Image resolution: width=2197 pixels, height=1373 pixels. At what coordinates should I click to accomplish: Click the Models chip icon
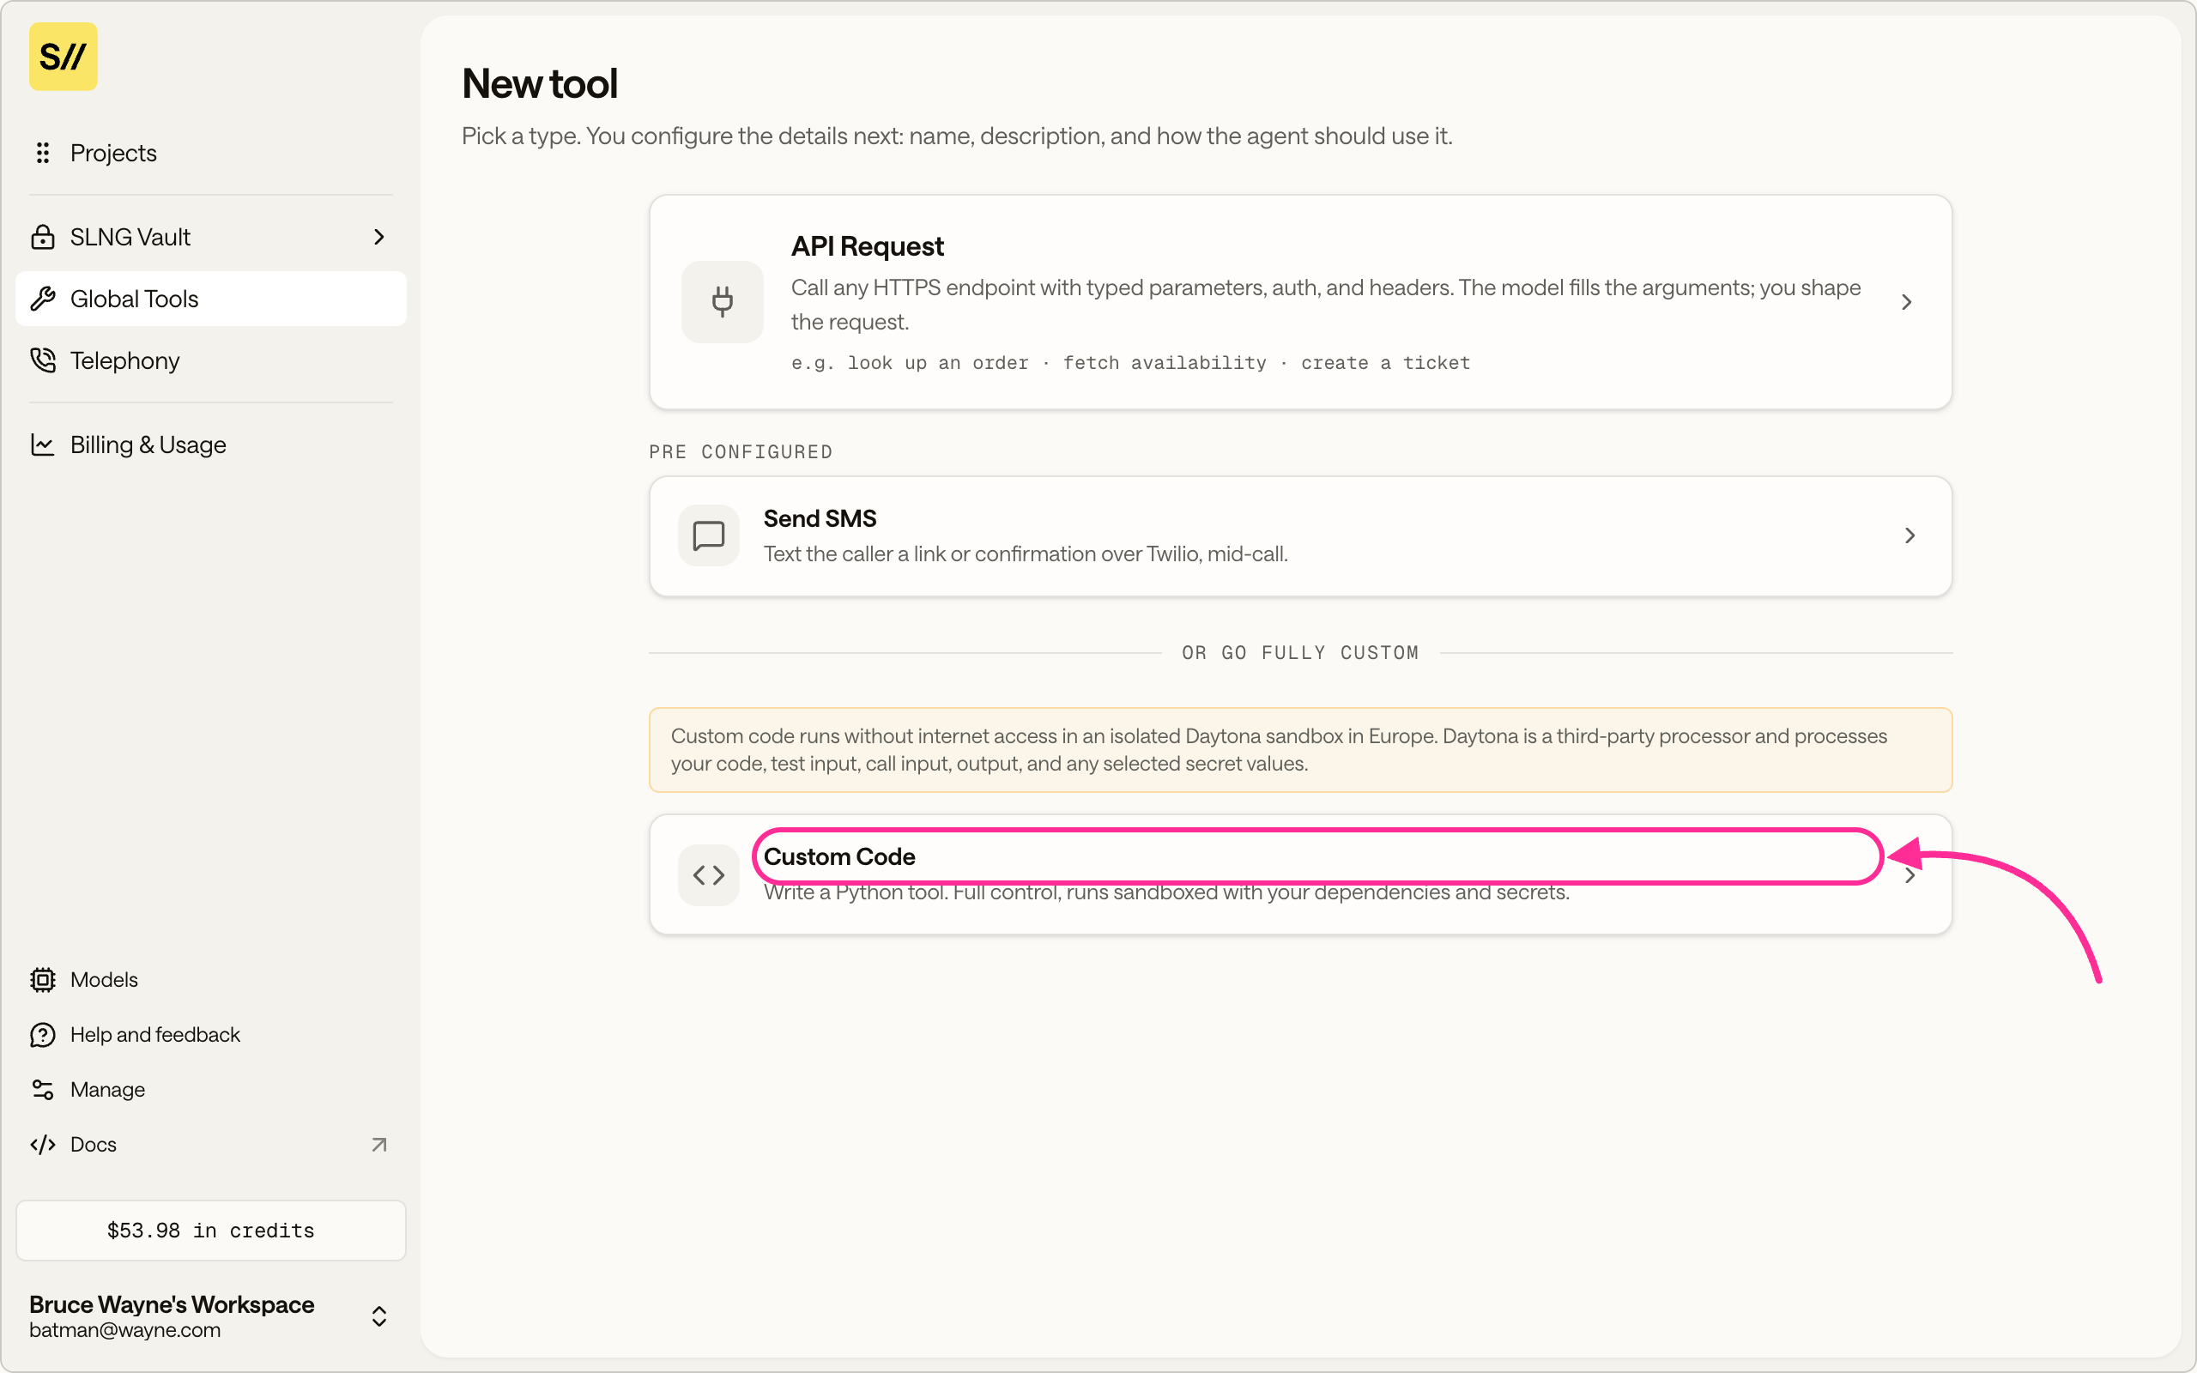(43, 980)
